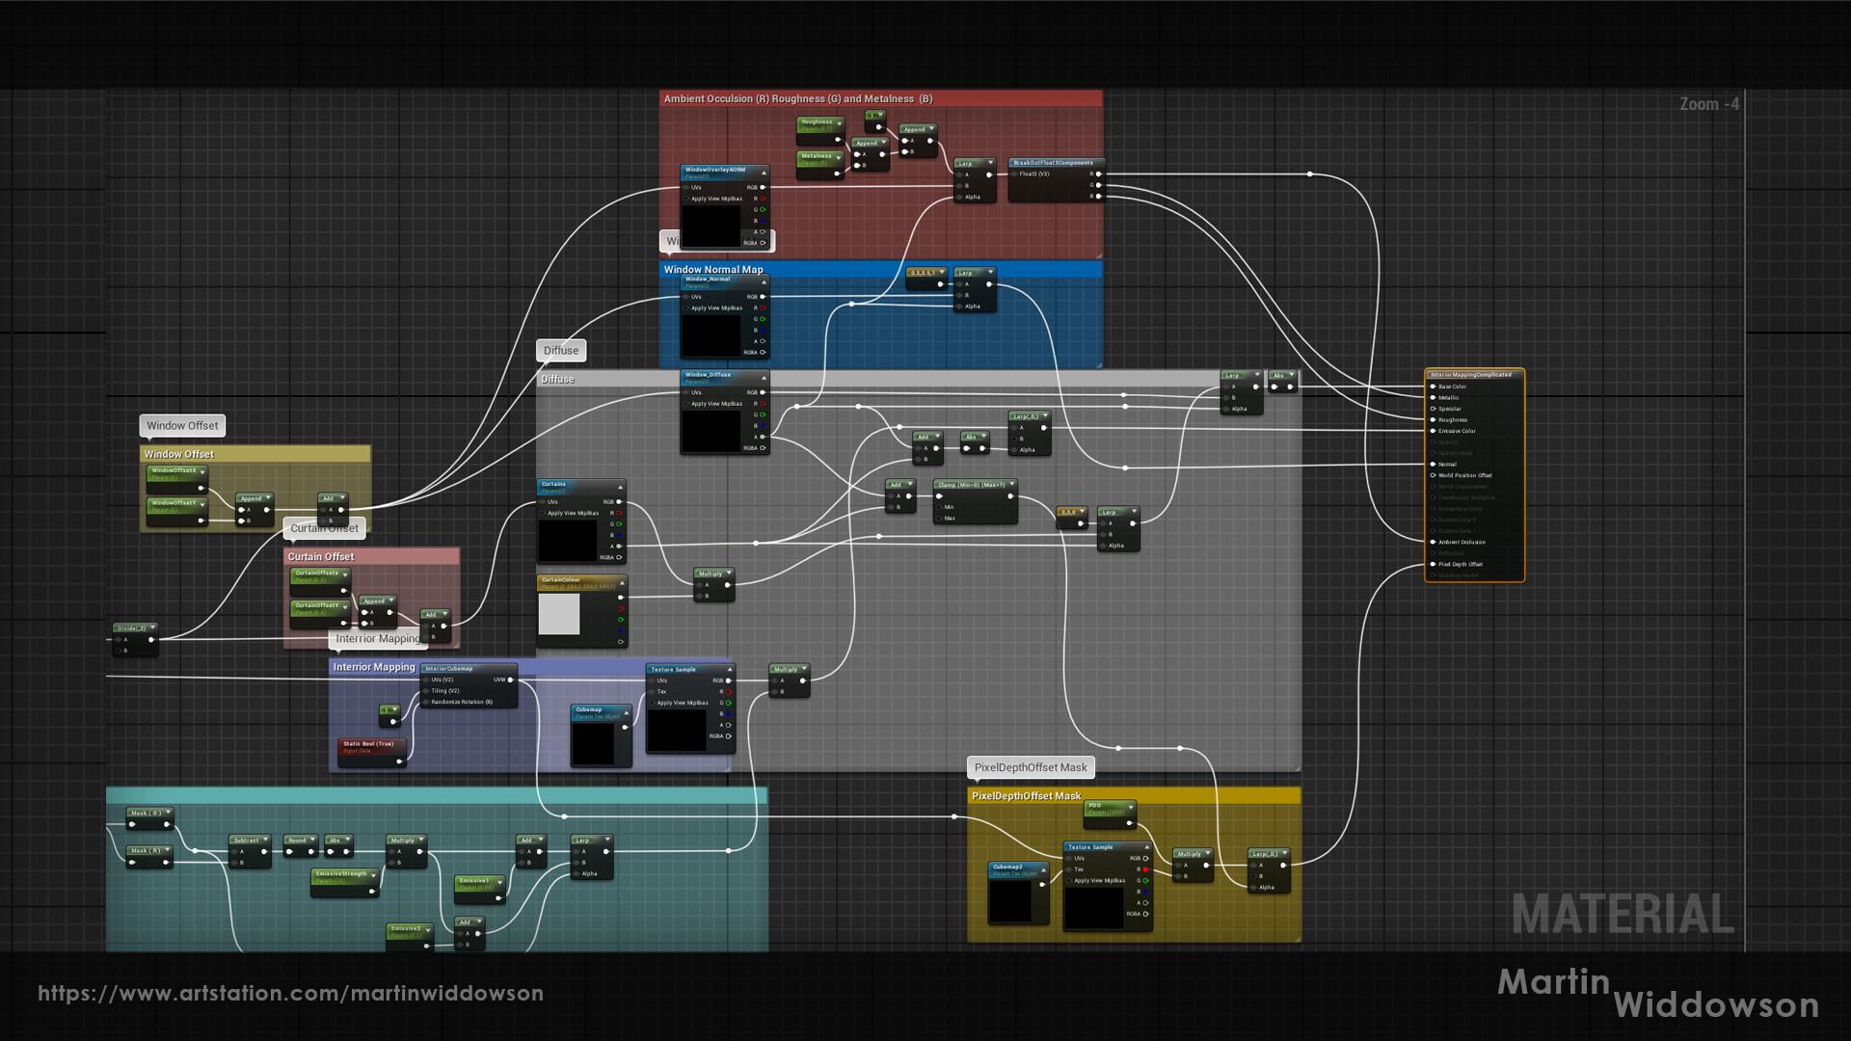This screenshot has width=1851, height=1041.
Task: Click the red R output pin of PixelDepthOffset Texture Sample
Action: (x=1145, y=869)
